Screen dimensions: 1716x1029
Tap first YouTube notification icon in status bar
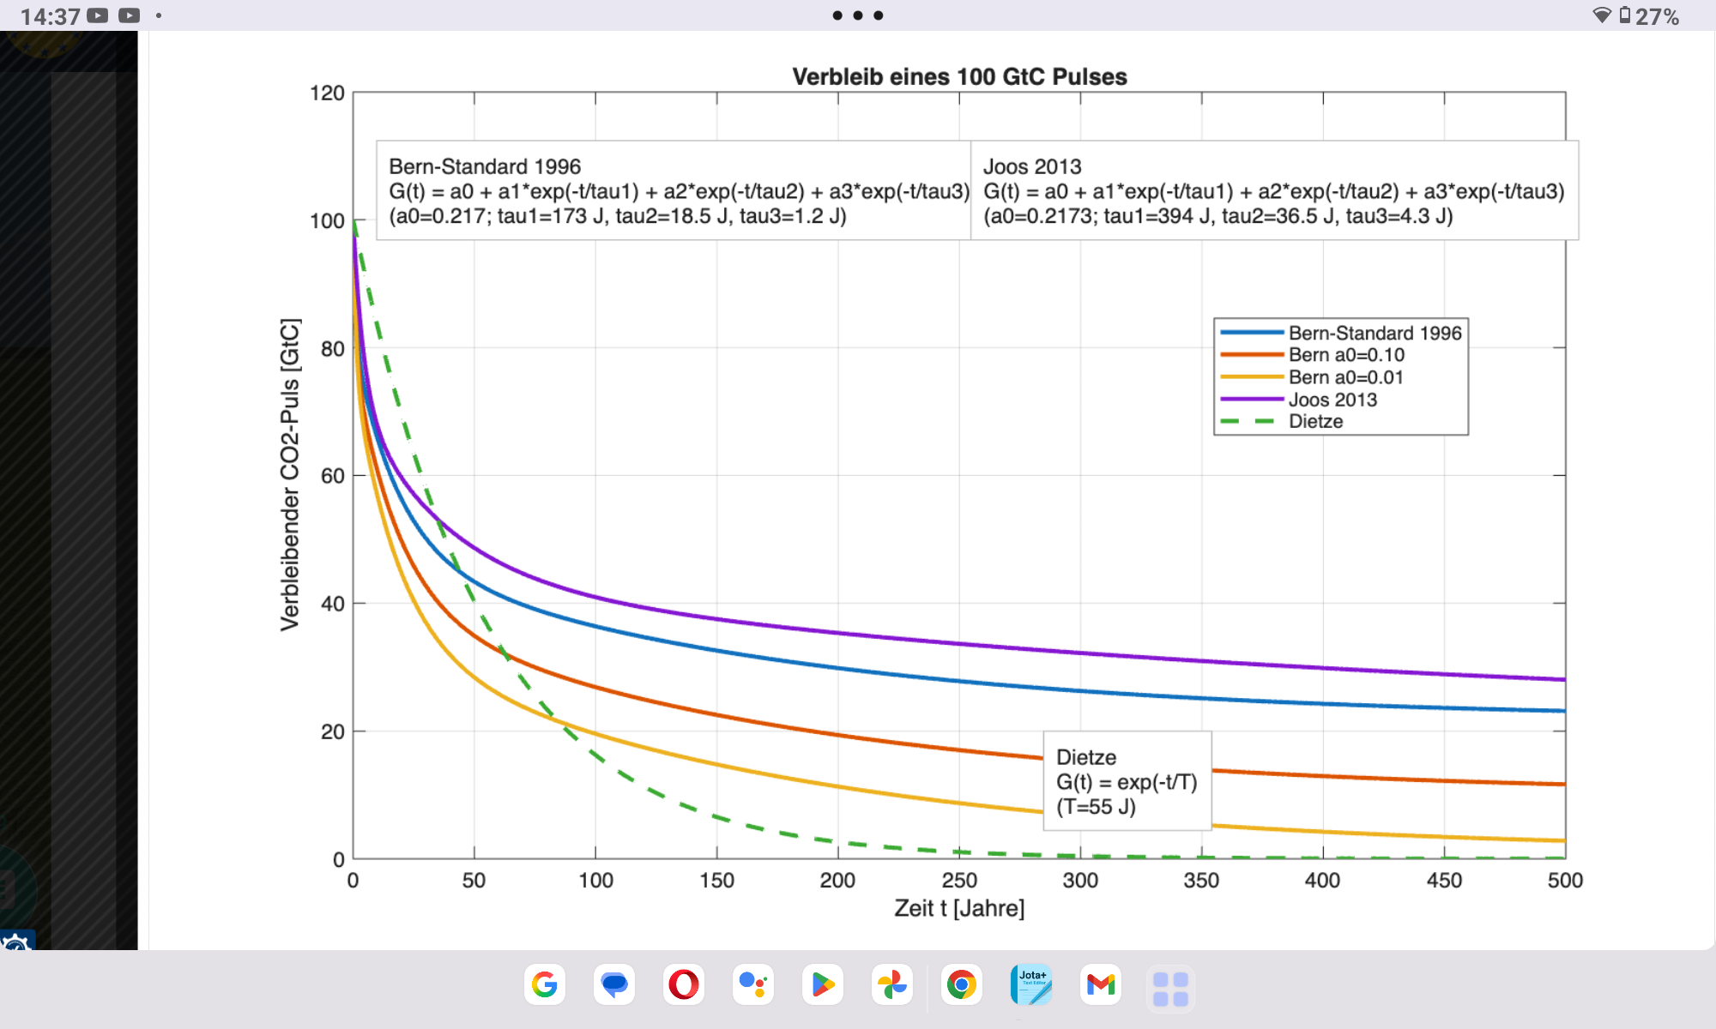[x=98, y=15]
